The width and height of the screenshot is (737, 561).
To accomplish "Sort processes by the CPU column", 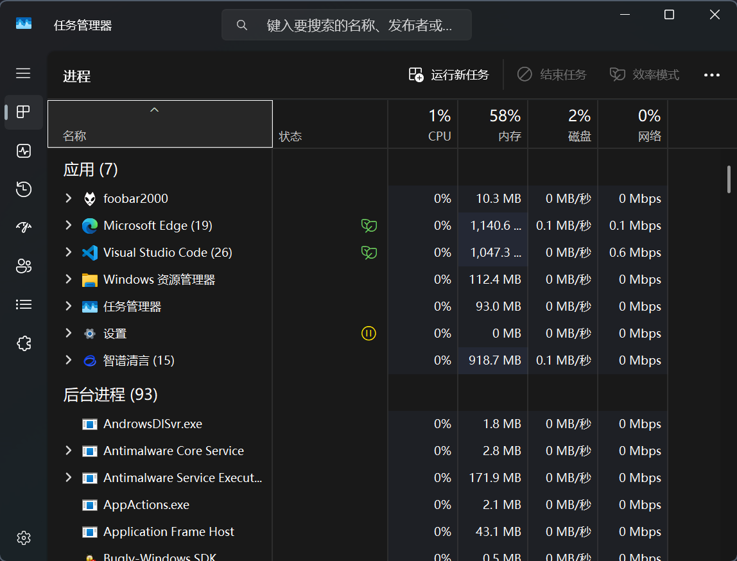I will [422, 125].
